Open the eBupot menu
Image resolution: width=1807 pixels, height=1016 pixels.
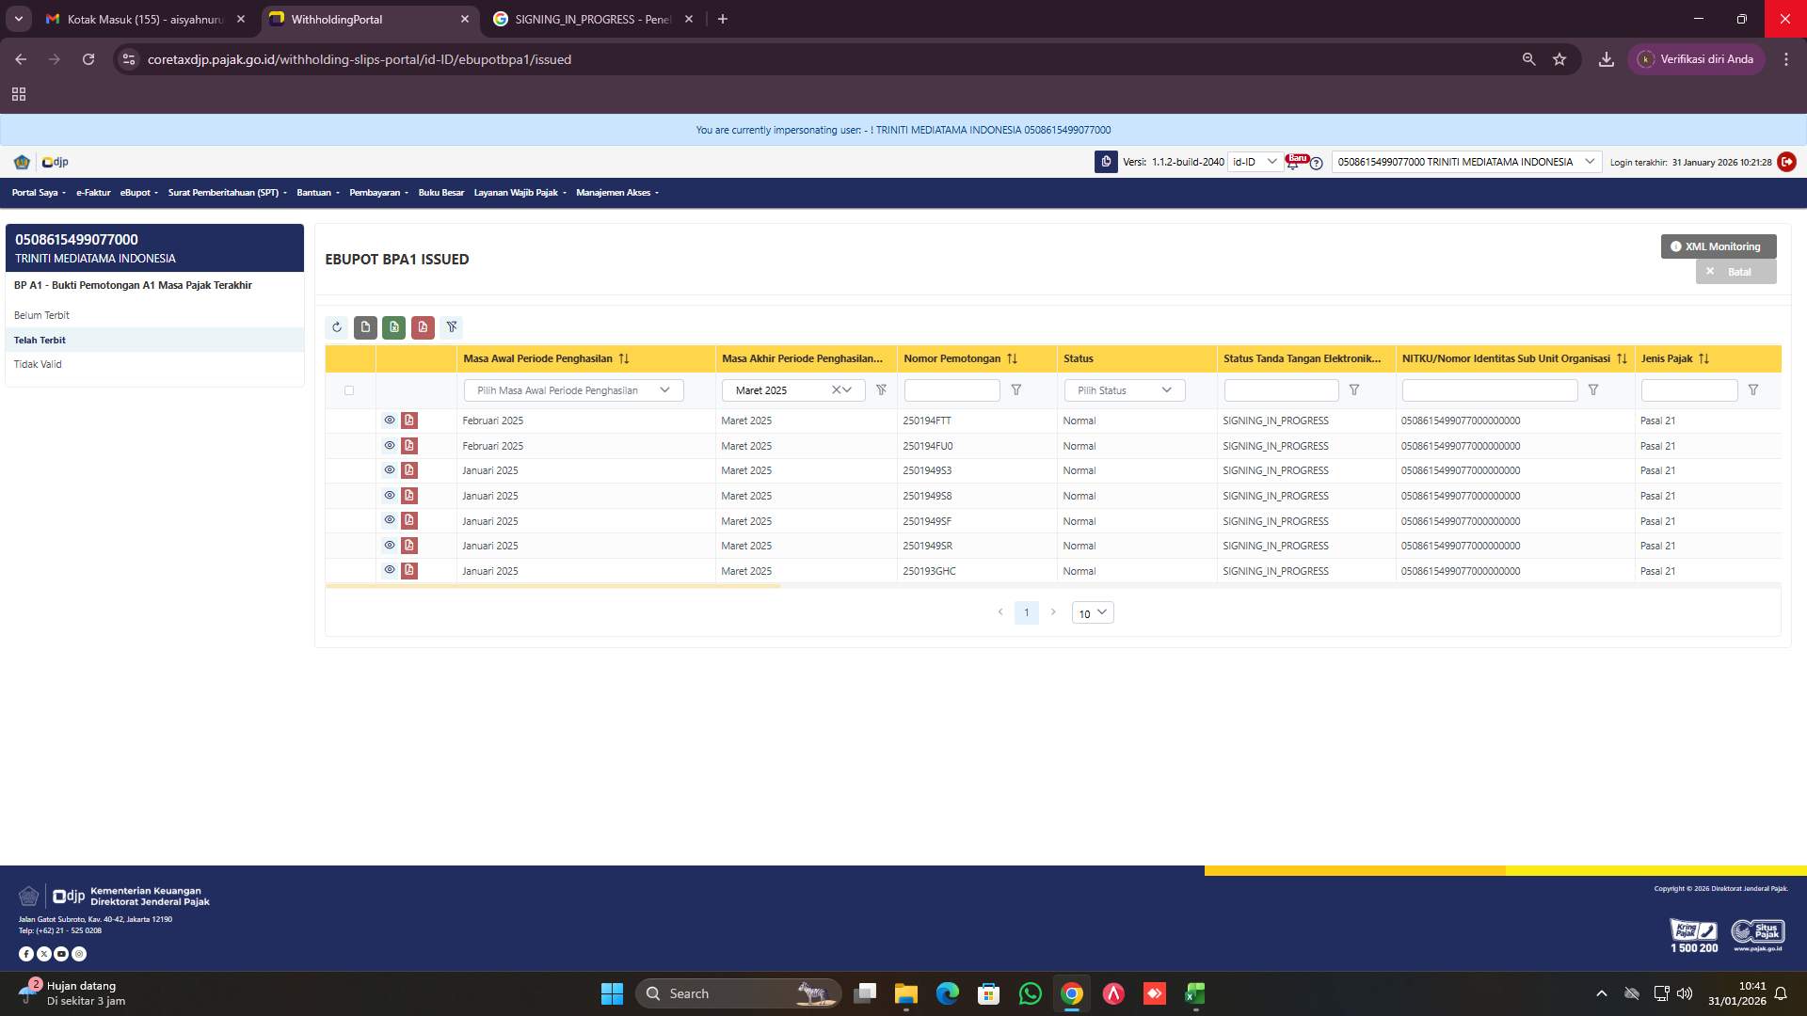tap(137, 192)
